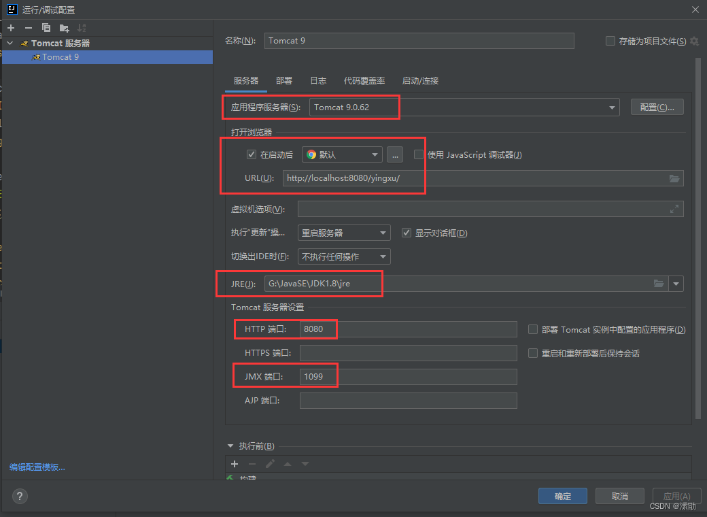Open the default browser dropdown
The image size is (707, 517).
tap(342, 154)
